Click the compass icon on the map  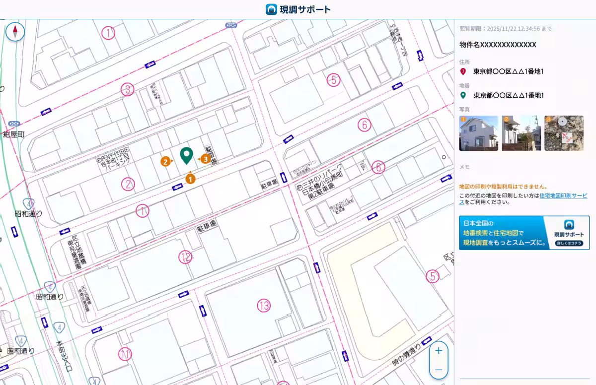15,32
